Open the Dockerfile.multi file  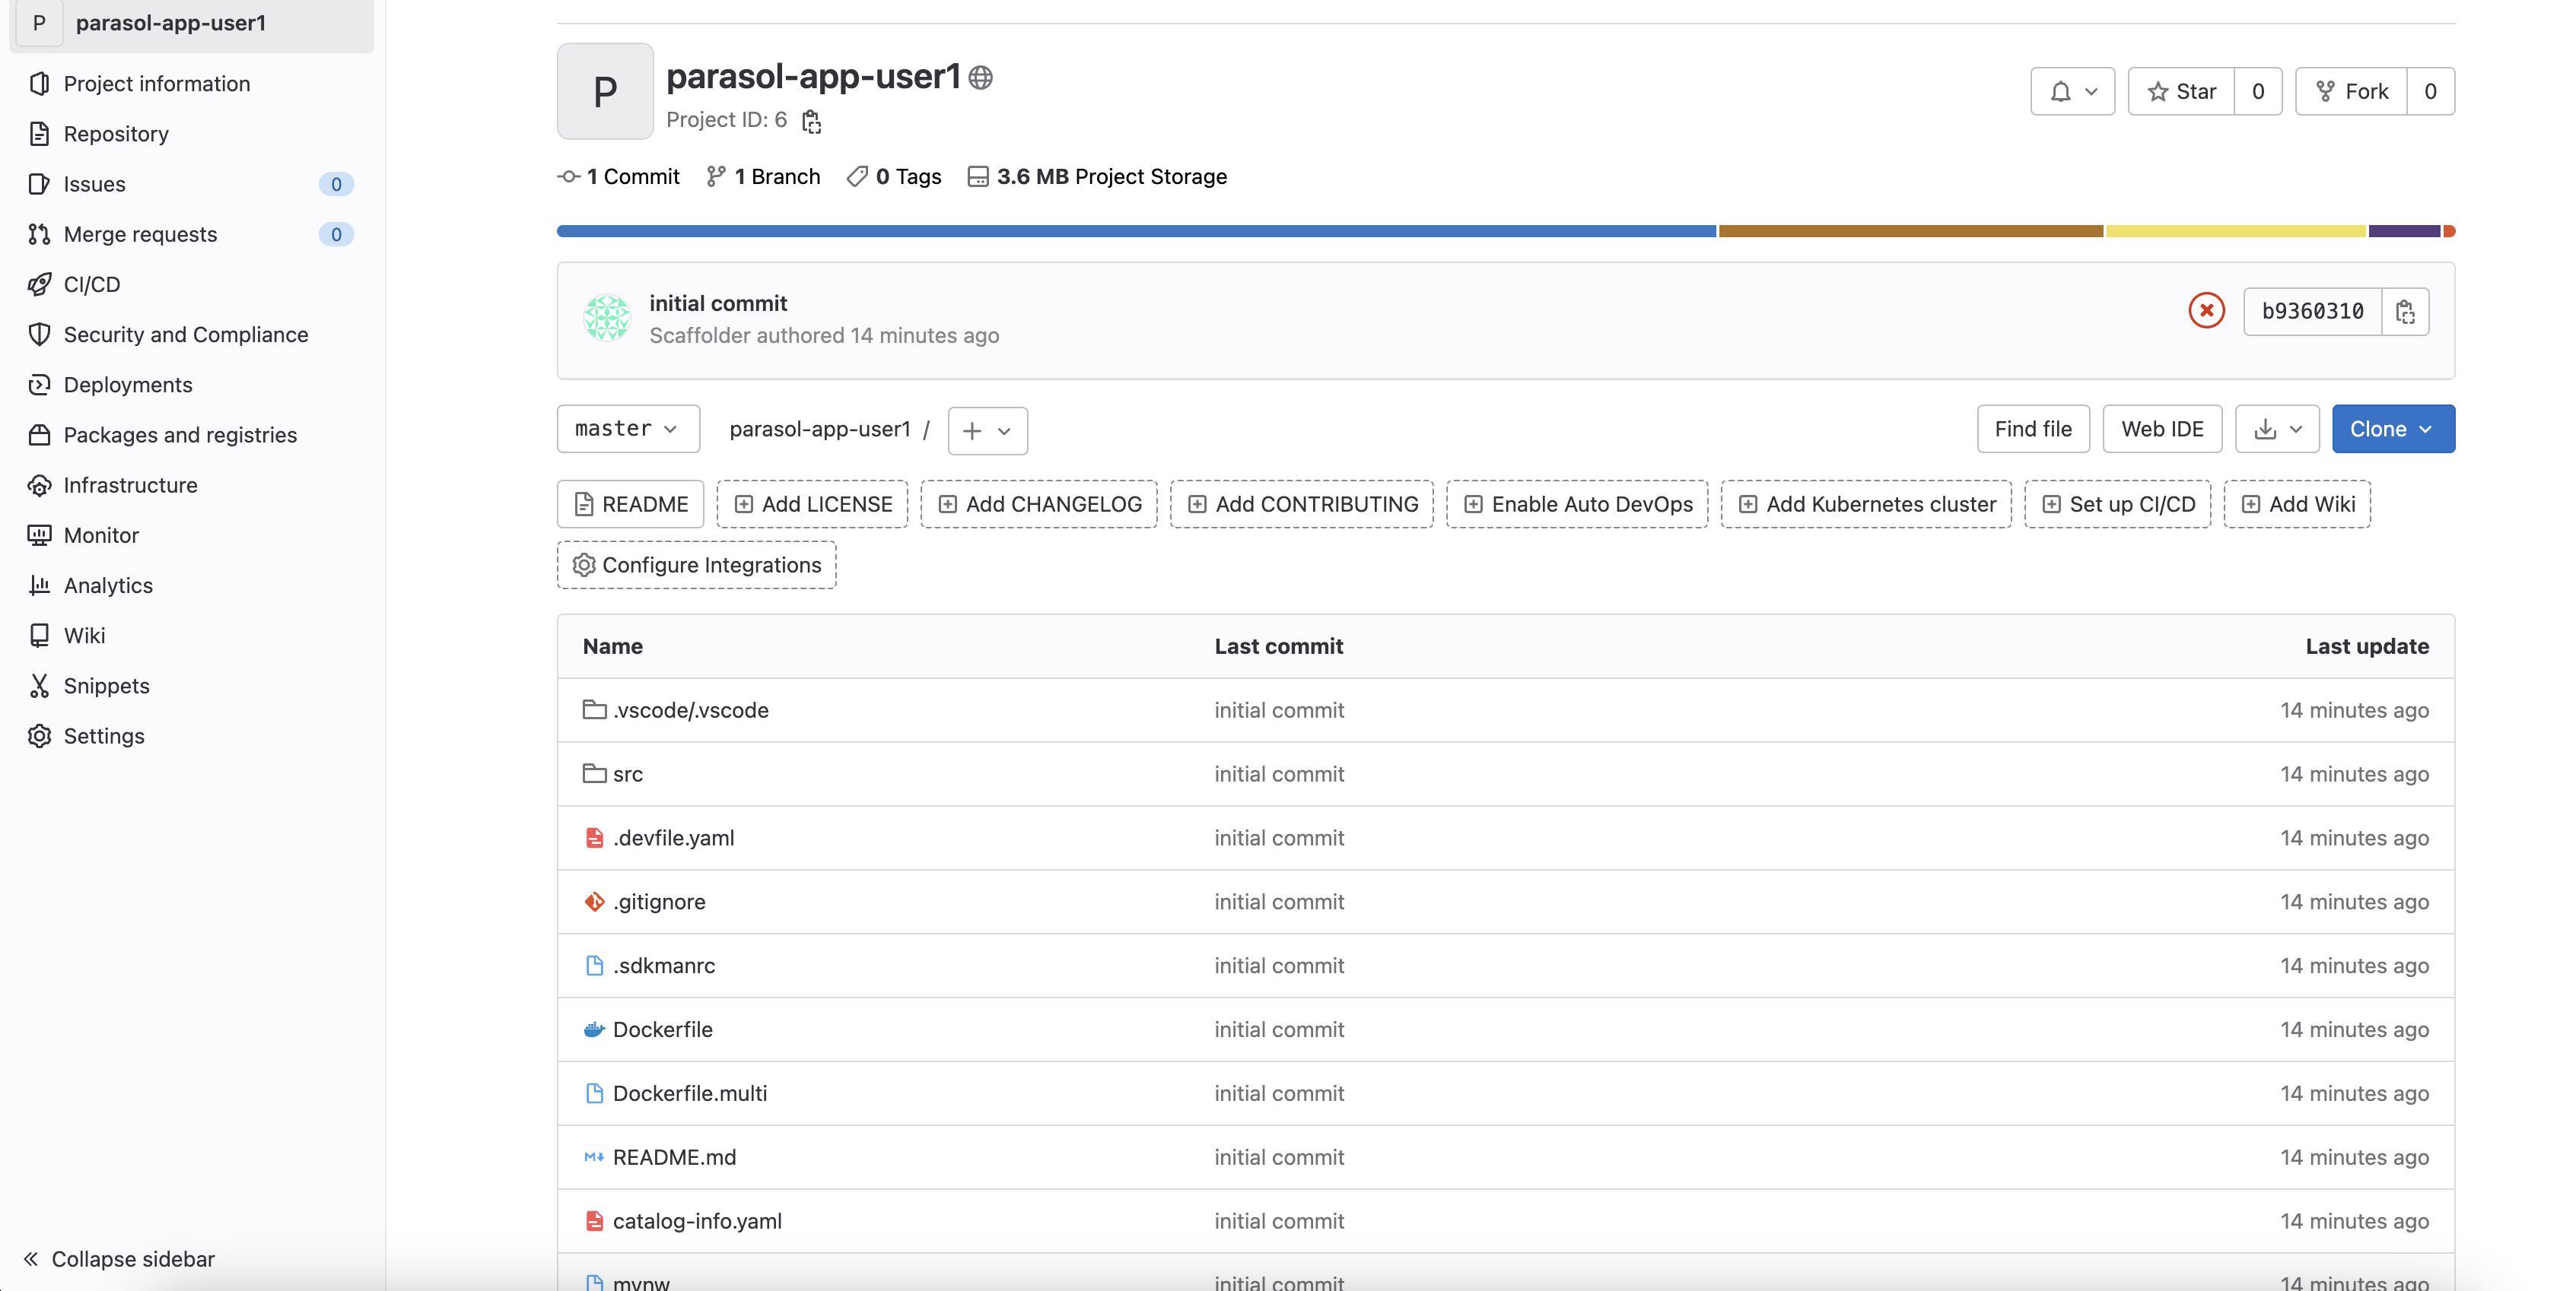point(689,1093)
